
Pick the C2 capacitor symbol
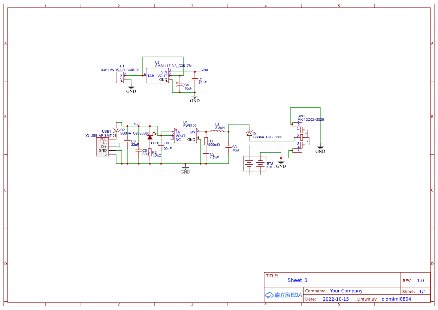[x=206, y=154]
